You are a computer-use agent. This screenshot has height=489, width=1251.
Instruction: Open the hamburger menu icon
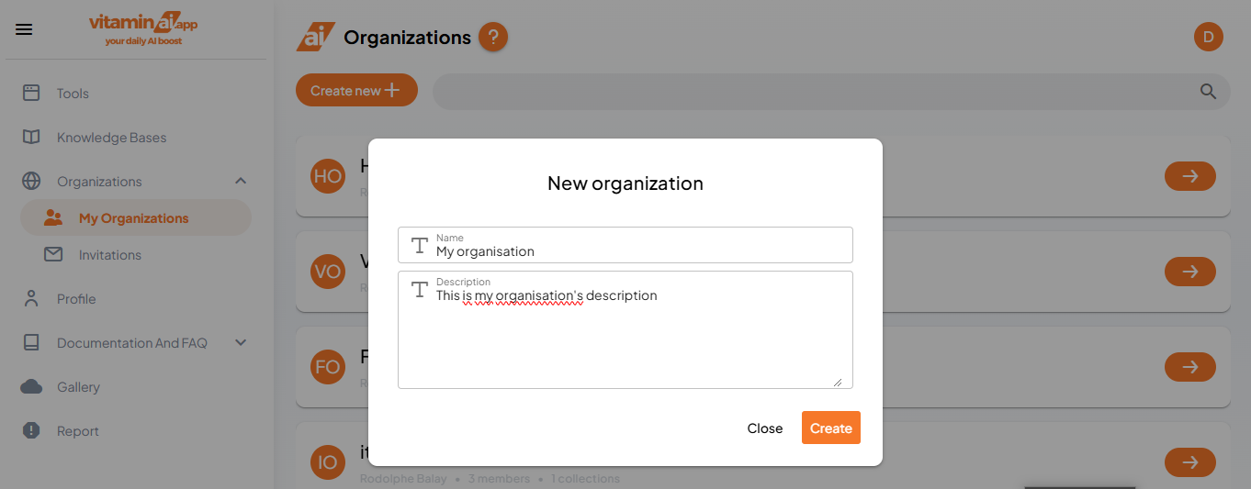(25, 29)
